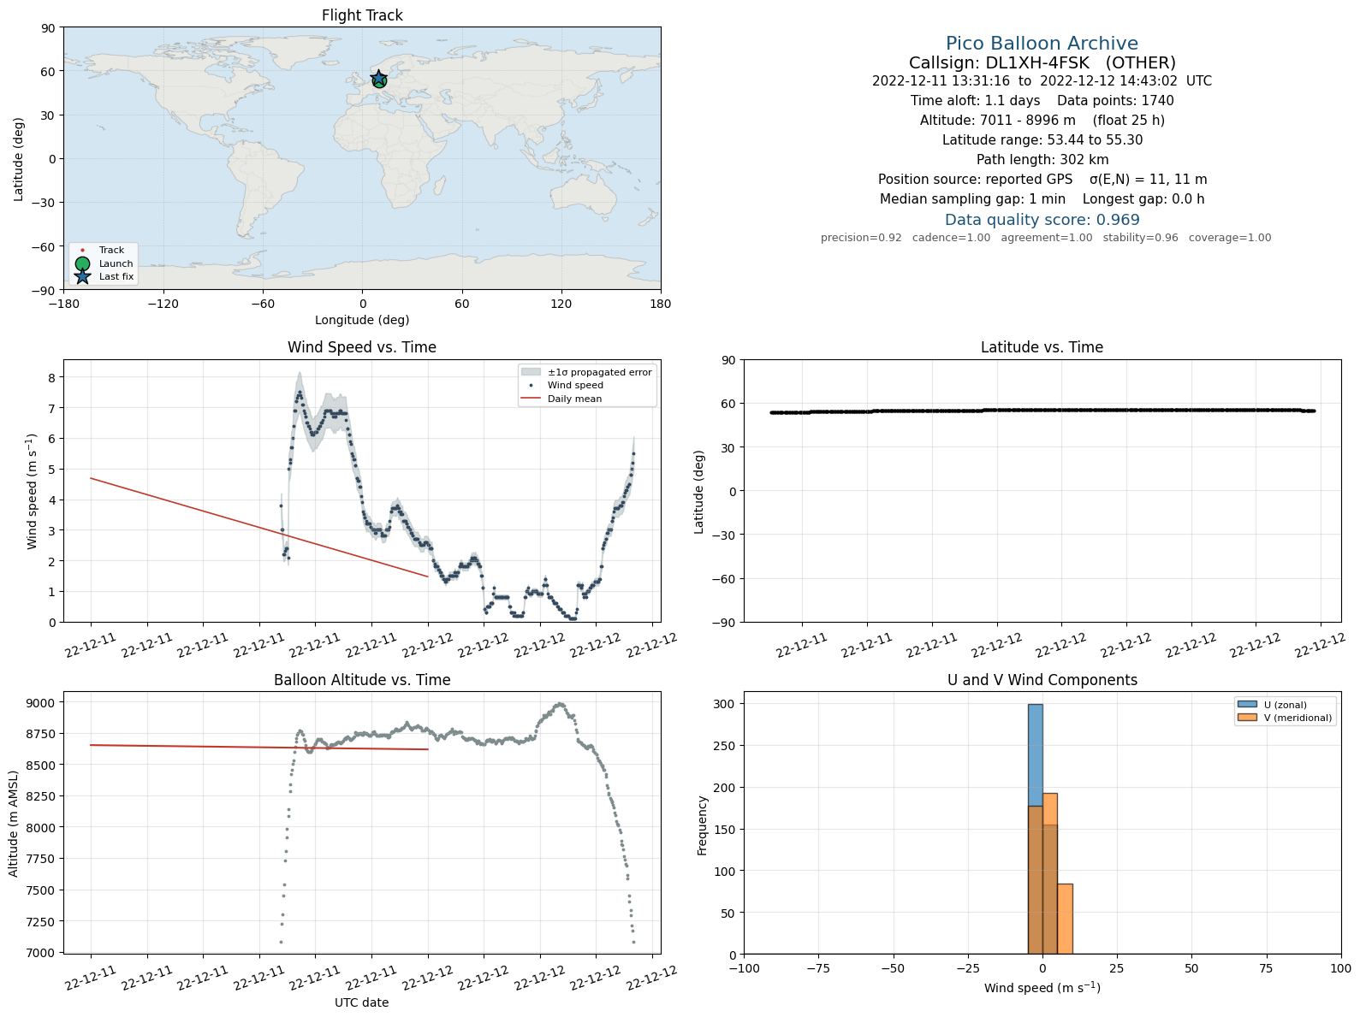Viewport: 1360px width, 1017px height.
Task: Click the 'Balloon Altitude vs. Time' title
Action: tap(362, 680)
